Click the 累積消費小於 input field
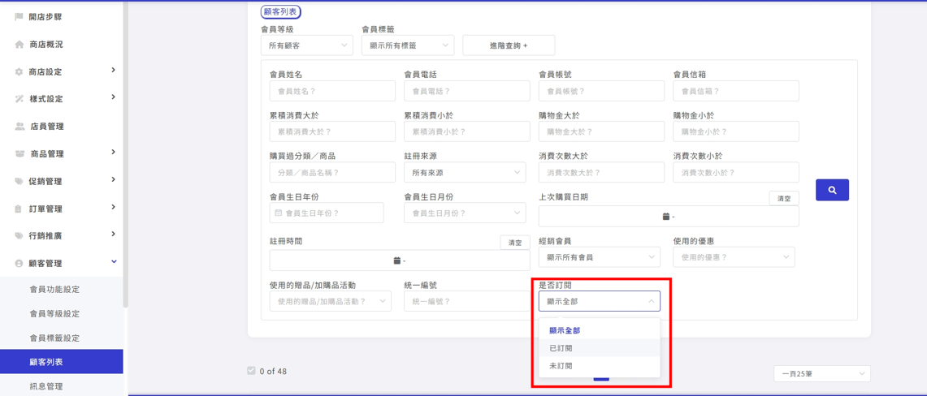Image resolution: width=927 pixels, height=396 pixels. 467,131
